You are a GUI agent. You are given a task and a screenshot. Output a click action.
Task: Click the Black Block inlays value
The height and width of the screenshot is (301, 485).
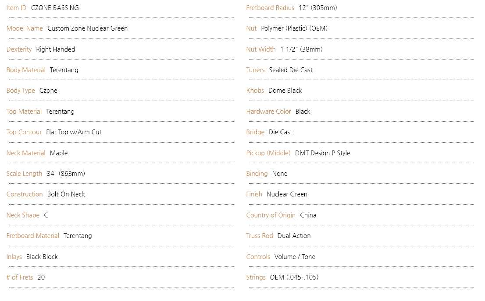(42, 257)
